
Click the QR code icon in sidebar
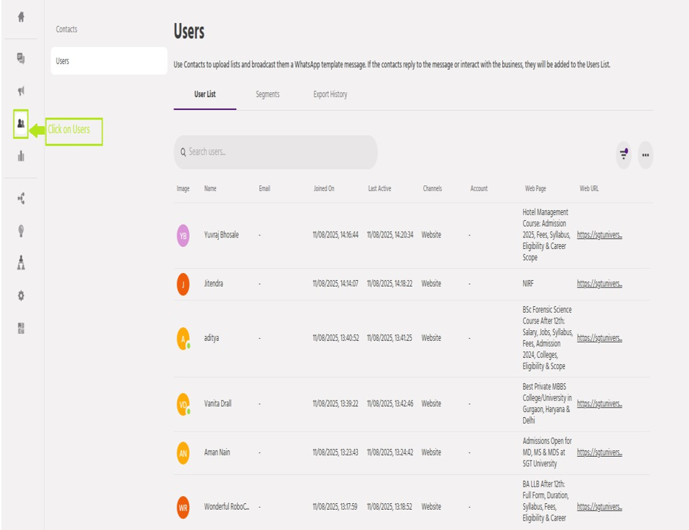(x=21, y=328)
